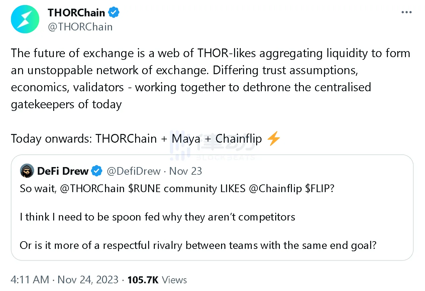Click THORChain's blue verified badge
This screenshot has width=425, height=291.
pyautogui.click(x=114, y=13)
